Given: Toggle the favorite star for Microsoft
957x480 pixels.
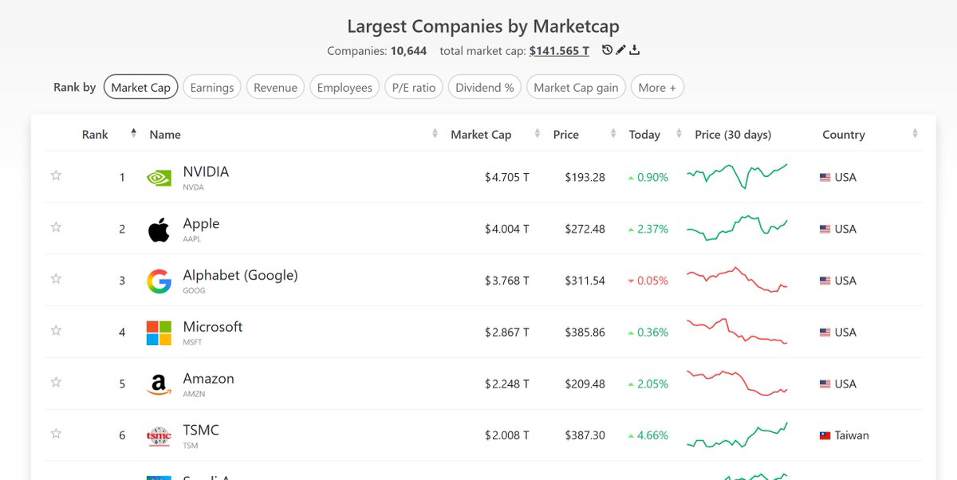Looking at the screenshot, I should pos(56,331).
